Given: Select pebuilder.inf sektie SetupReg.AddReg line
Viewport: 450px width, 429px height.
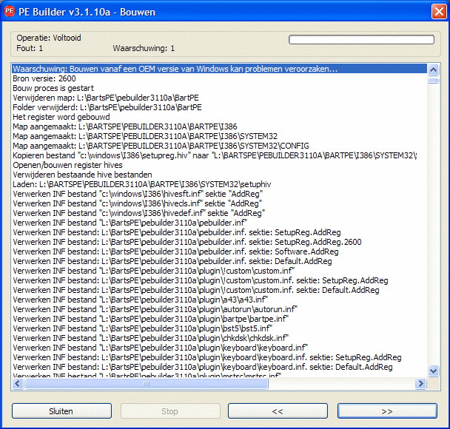Looking at the screenshot, I should click(x=220, y=232).
